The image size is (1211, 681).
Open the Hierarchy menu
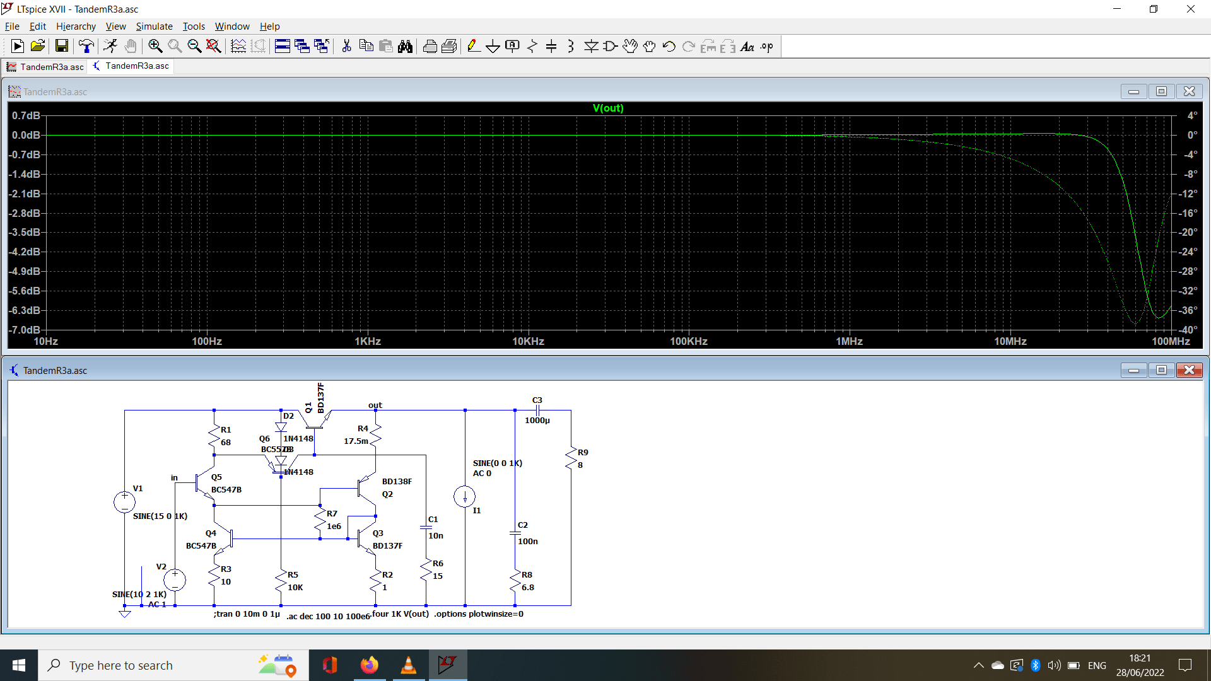[76, 26]
